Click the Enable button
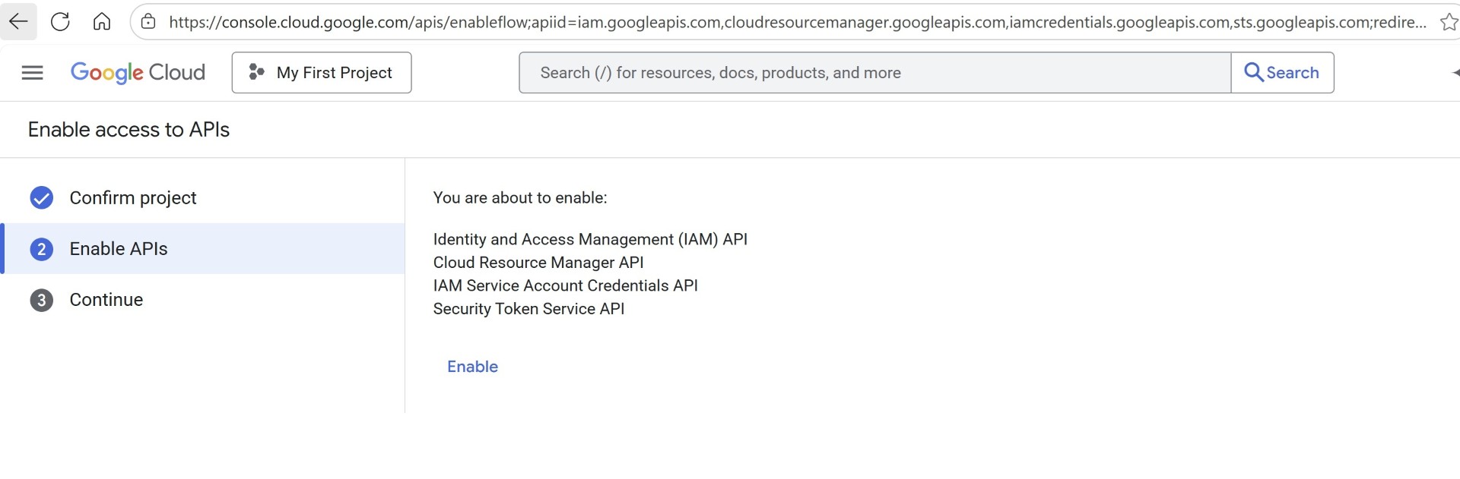Viewport: 1460px width, 479px height. 472,367
